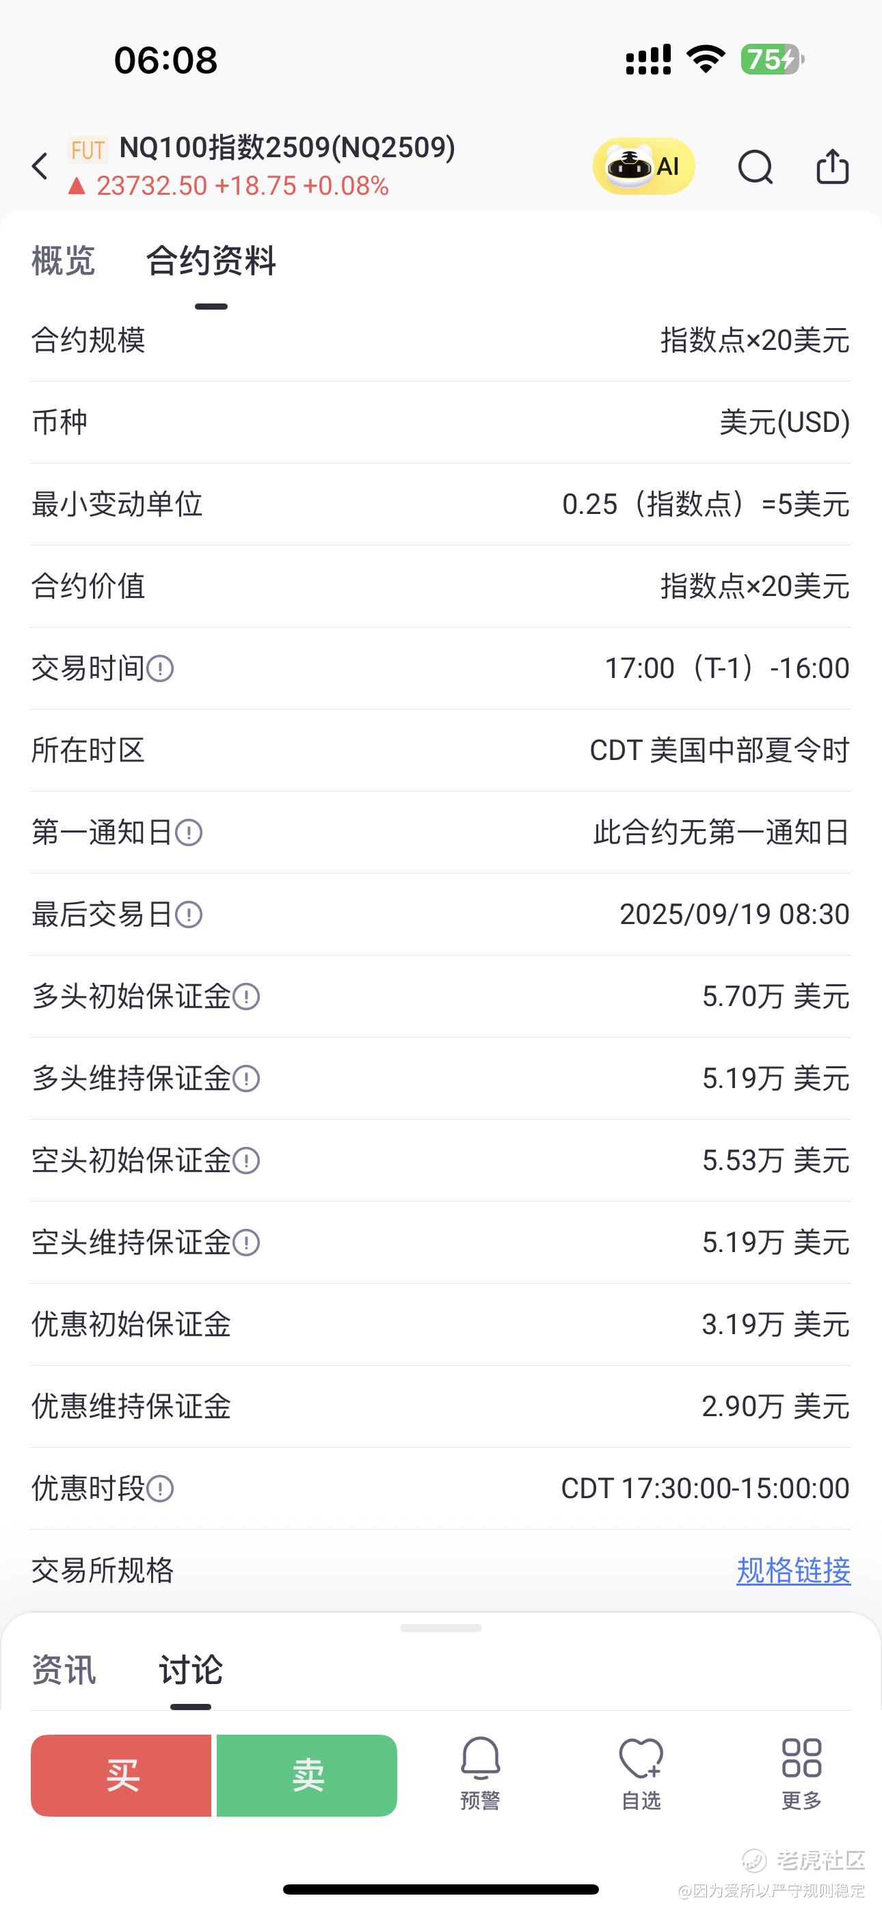Open the AI assistant icon
This screenshot has width=882, height=1911.
(x=643, y=166)
